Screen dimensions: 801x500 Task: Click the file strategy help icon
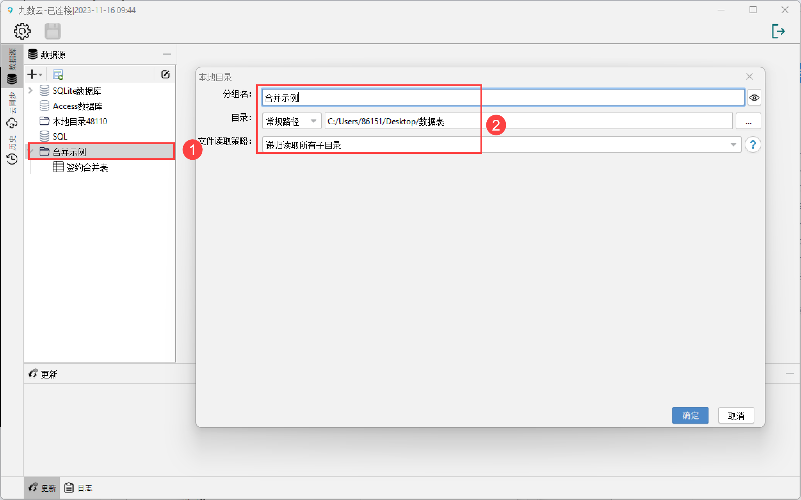click(x=753, y=145)
